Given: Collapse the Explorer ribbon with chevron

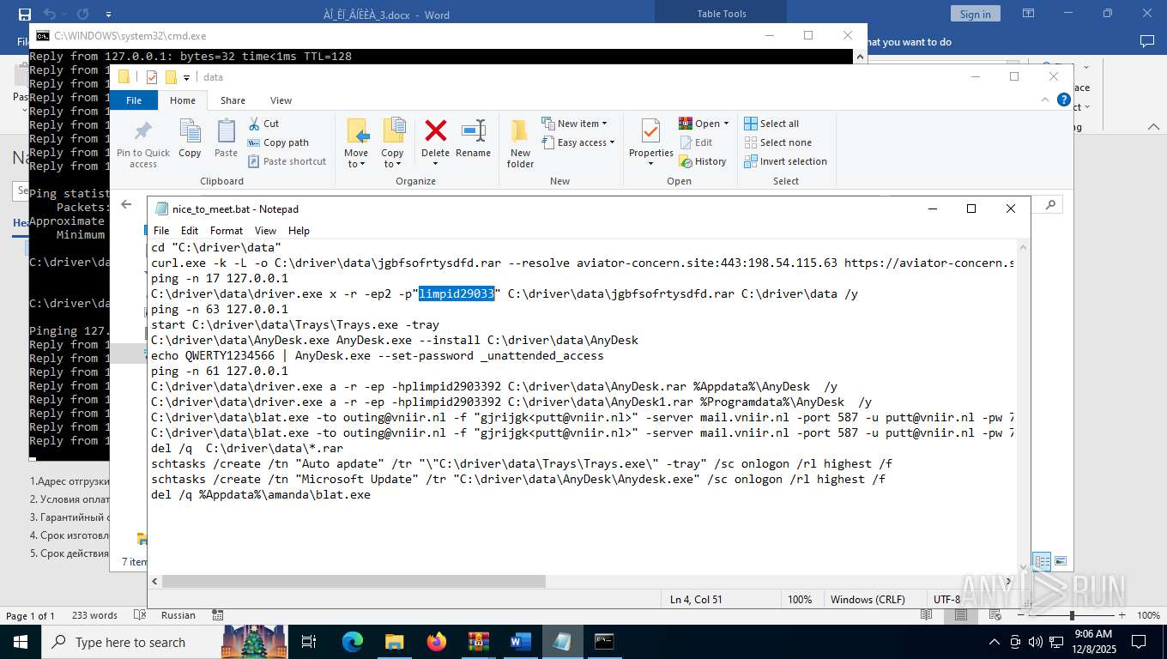Looking at the screenshot, I should tap(1043, 101).
